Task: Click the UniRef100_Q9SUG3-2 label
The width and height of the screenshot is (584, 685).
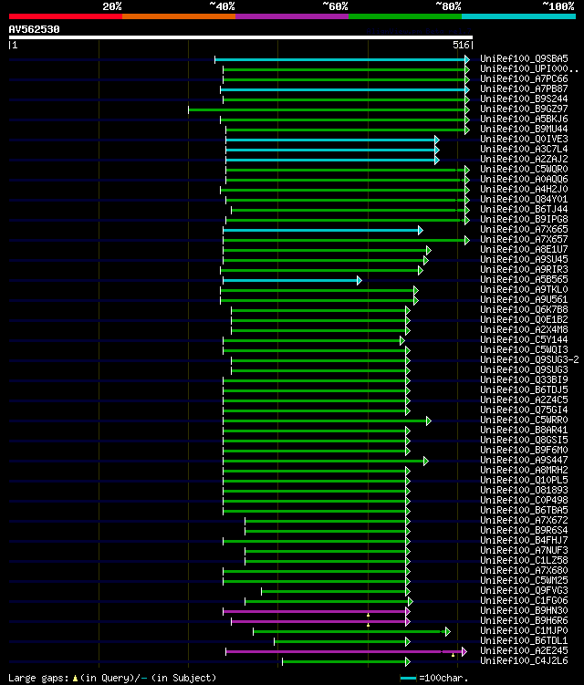Action: (529, 360)
